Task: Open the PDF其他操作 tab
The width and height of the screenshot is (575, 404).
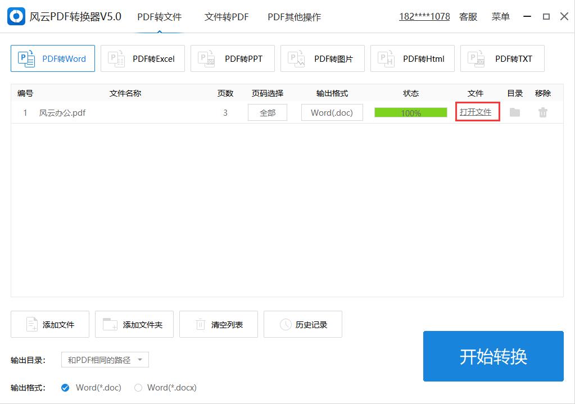Action: pos(294,17)
